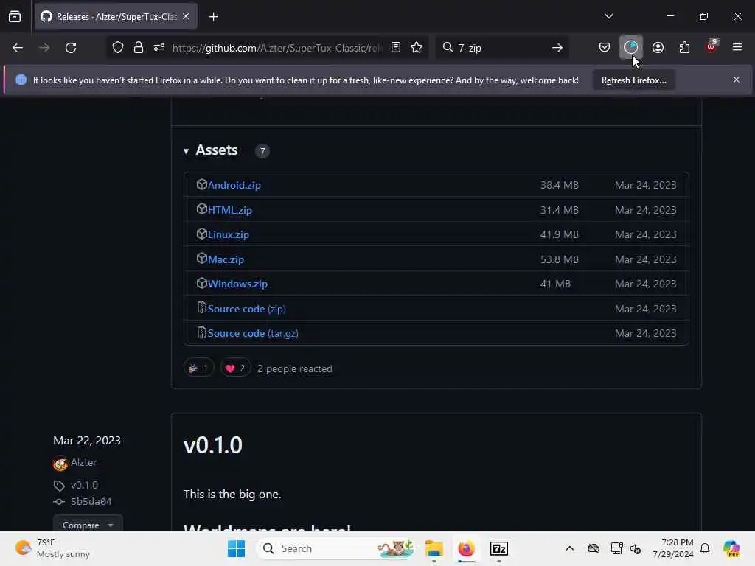Open File Explorer from taskbar
Viewport: 755px width, 566px height.
[434, 548]
